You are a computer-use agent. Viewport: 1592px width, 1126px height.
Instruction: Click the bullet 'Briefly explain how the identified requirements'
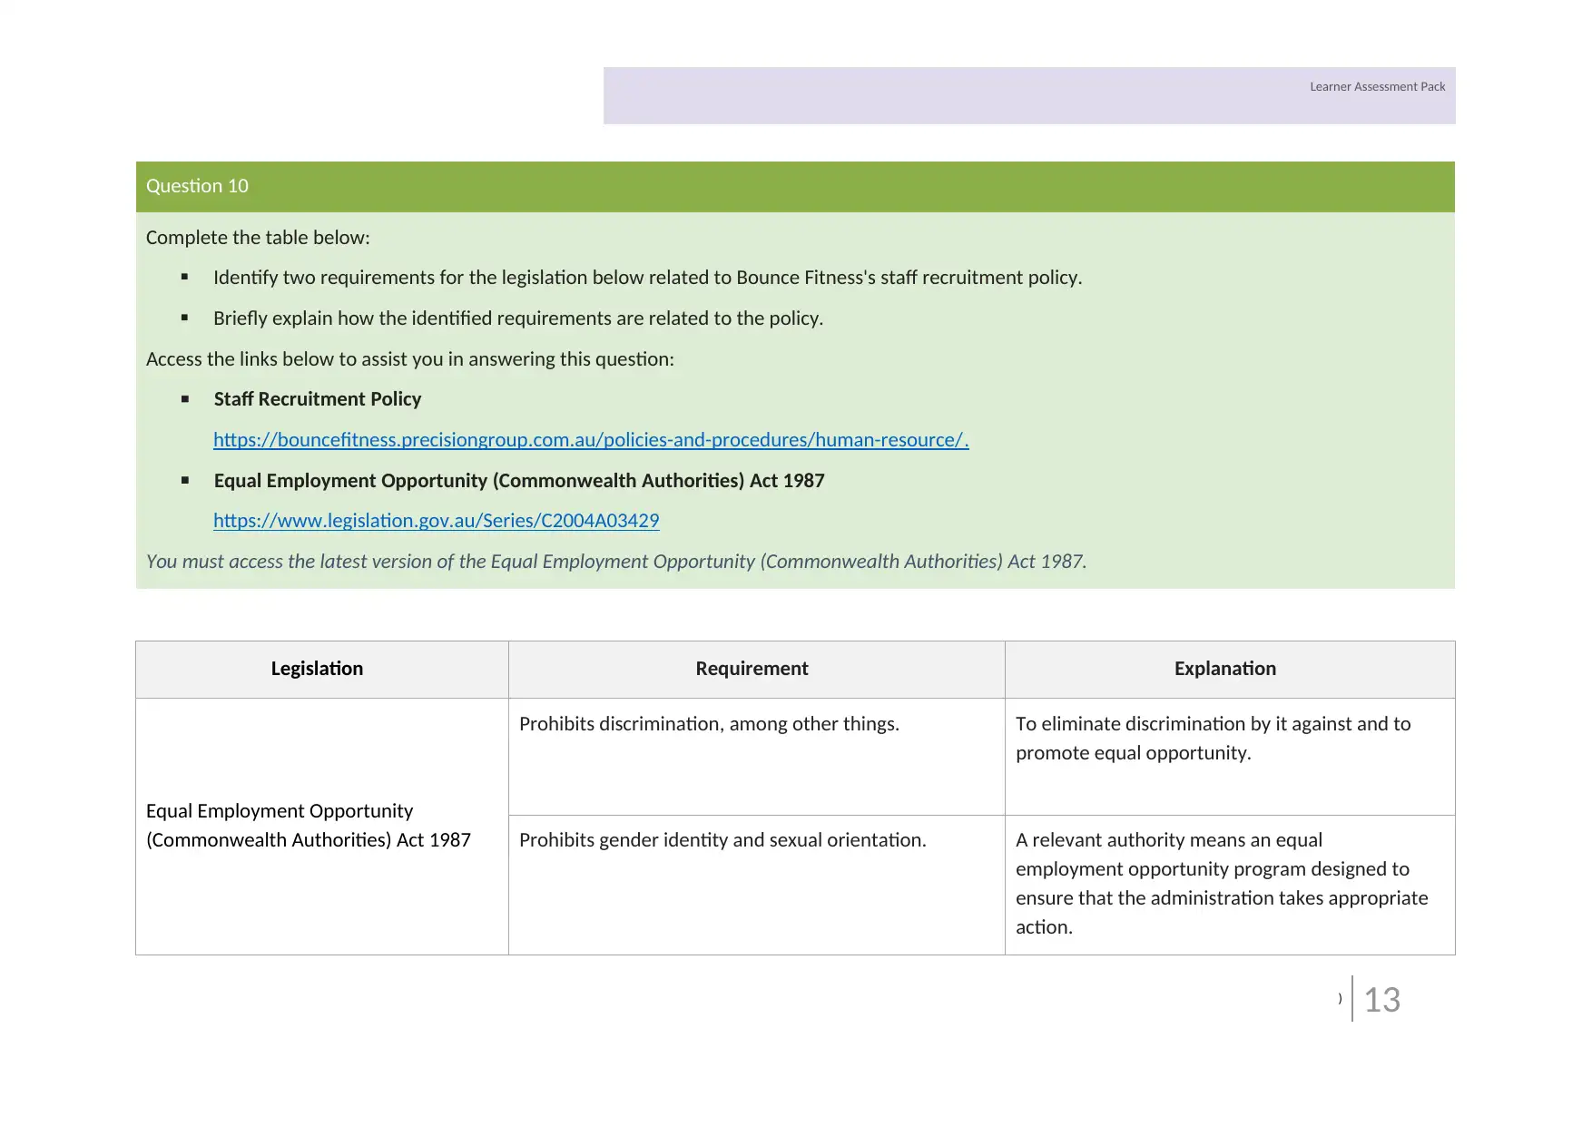pos(518,318)
